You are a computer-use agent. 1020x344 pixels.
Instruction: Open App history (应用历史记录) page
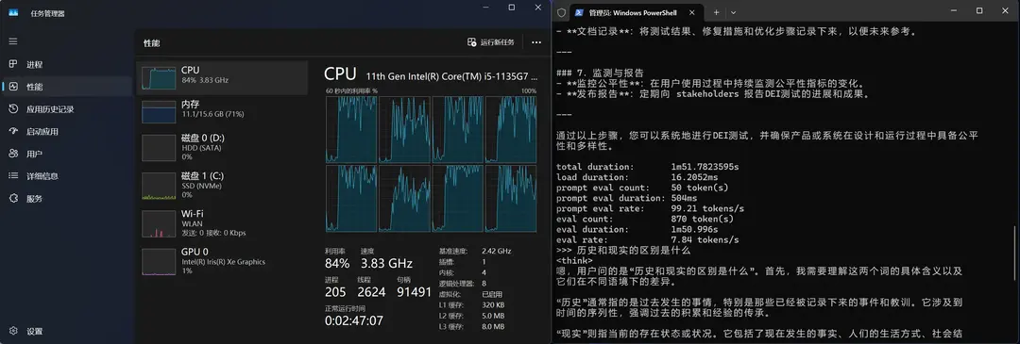(67, 109)
